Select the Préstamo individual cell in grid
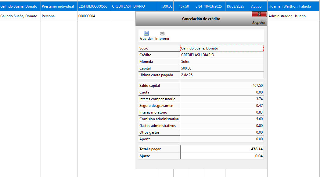 [59, 6]
